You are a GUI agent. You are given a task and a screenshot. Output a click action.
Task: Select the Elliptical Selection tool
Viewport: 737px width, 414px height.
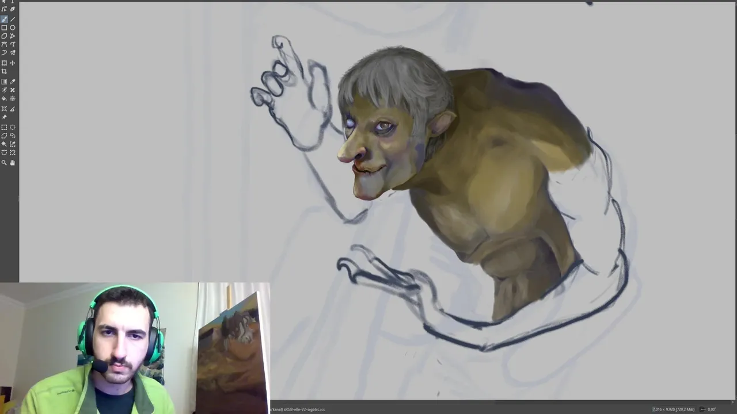coord(12,127)
